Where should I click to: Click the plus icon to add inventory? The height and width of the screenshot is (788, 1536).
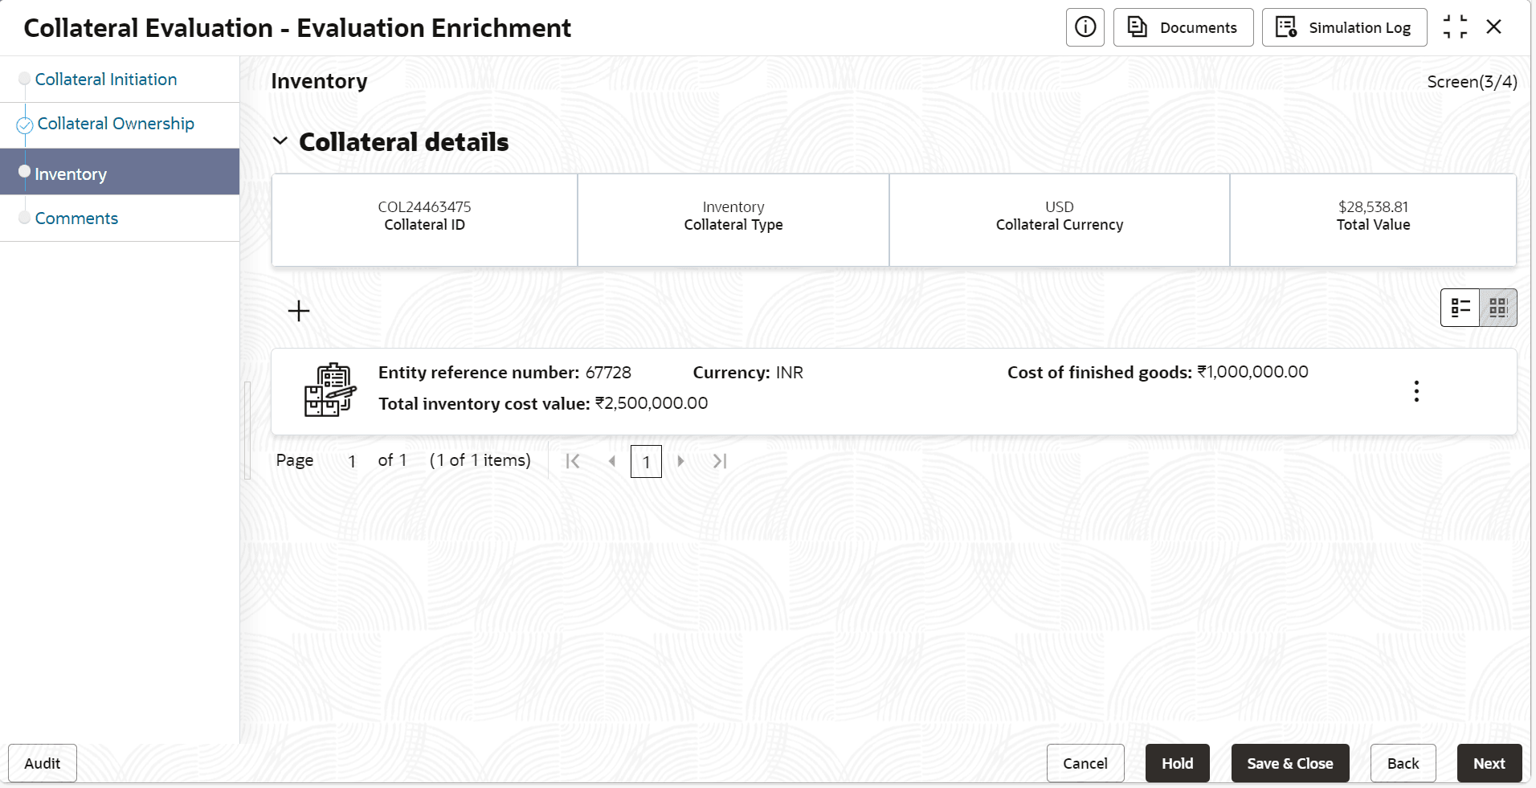coord(299,311)
